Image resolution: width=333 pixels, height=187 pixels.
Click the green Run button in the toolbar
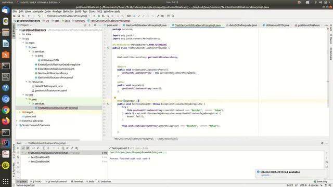coord(94,16)
